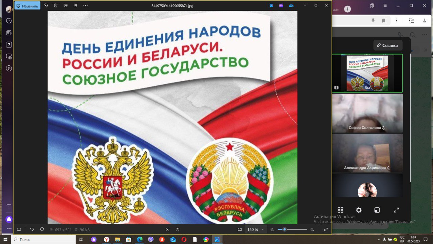Image resolution: width=433 pixels, height=244 pixels.
Task: Enter fullscreen with the expand arrows icon
Action: (x=326, y=229)
